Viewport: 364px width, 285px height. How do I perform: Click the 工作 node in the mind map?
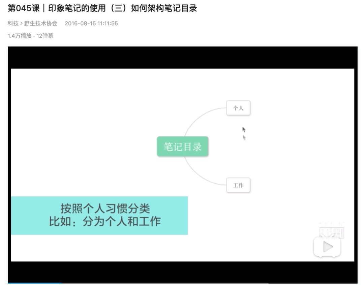click(238, 185)
